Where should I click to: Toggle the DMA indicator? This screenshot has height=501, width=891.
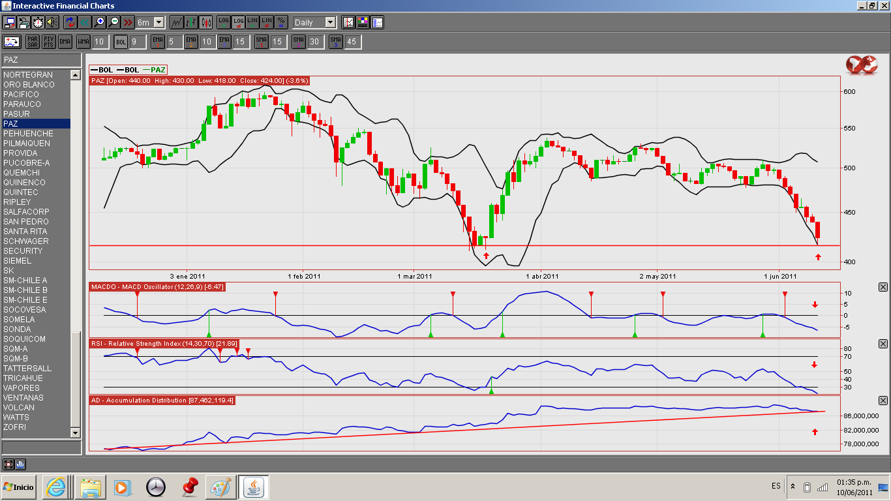coord(65,42)
